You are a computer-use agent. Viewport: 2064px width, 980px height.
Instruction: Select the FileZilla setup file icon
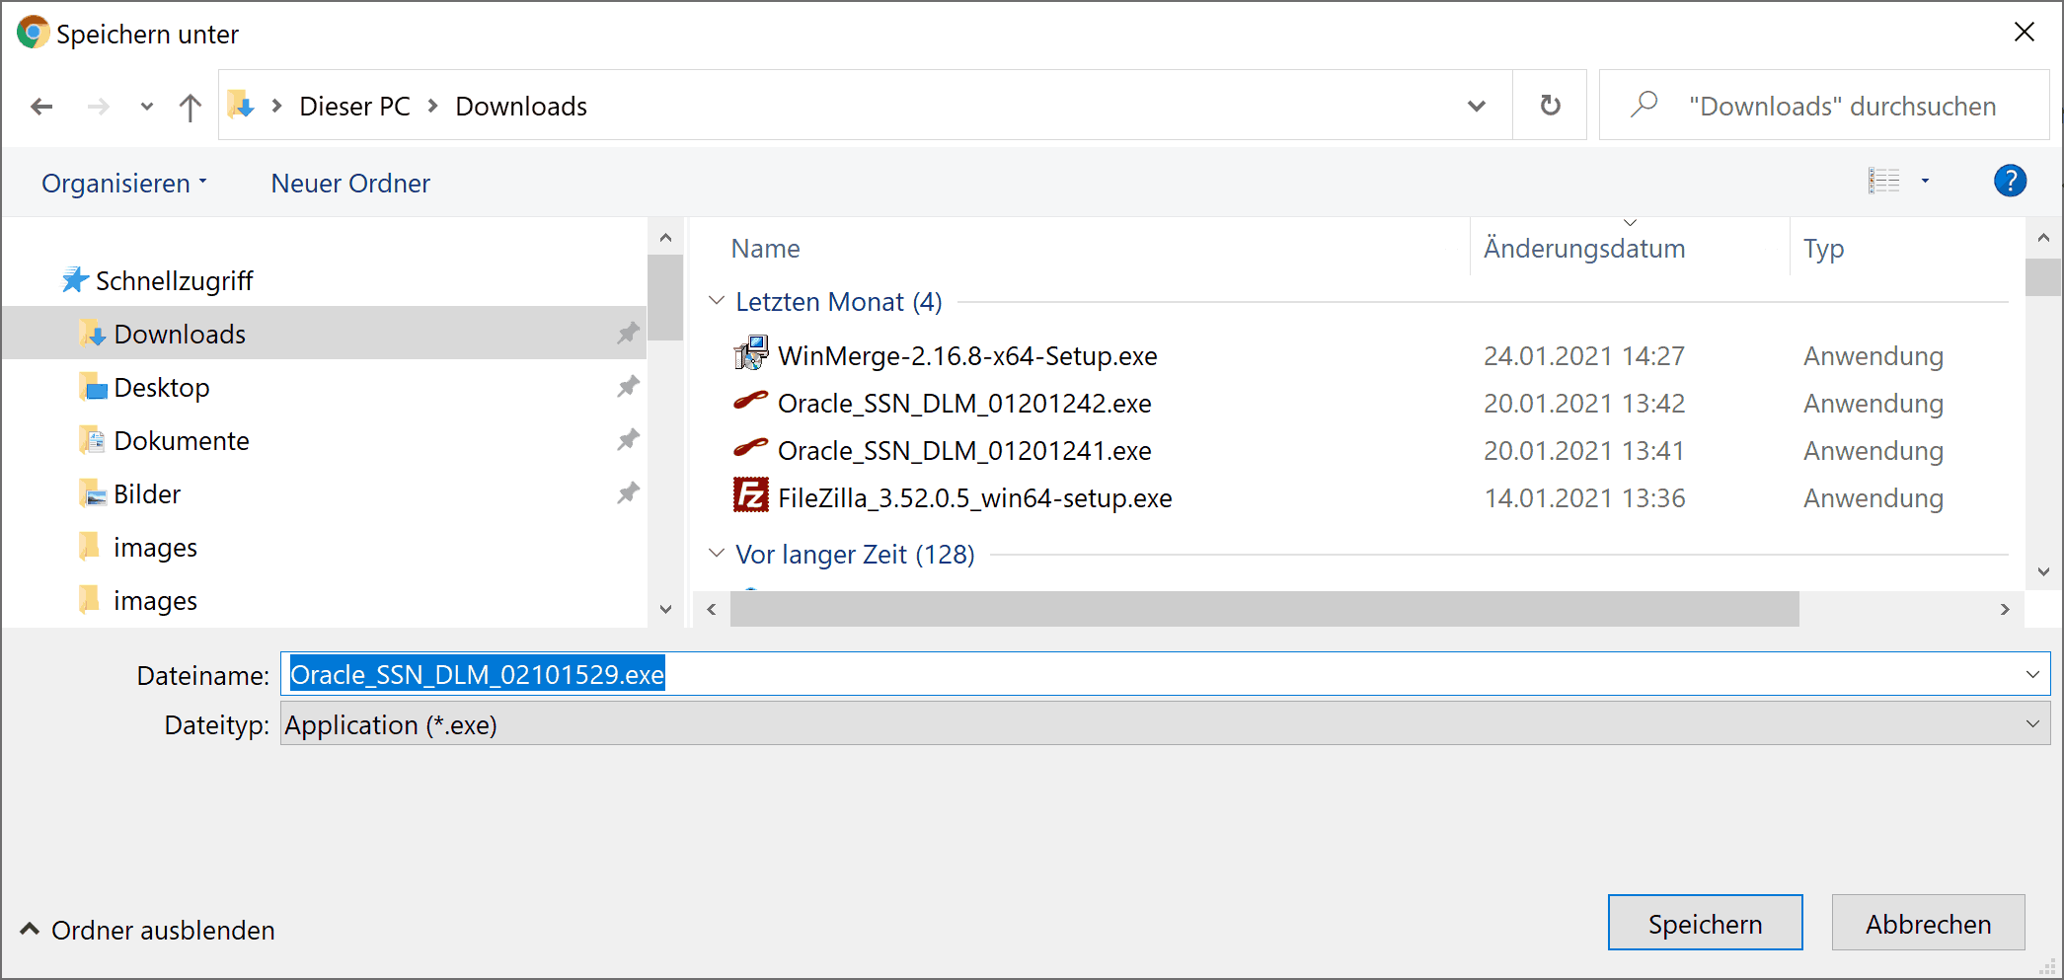pos(750,496)
